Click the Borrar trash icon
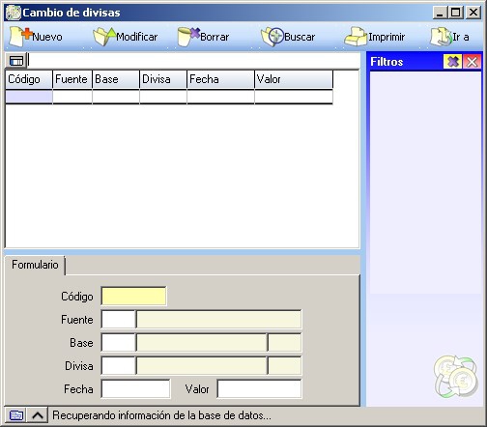The image size is (487, 427). pyautogui.click(x=188, y=37)
